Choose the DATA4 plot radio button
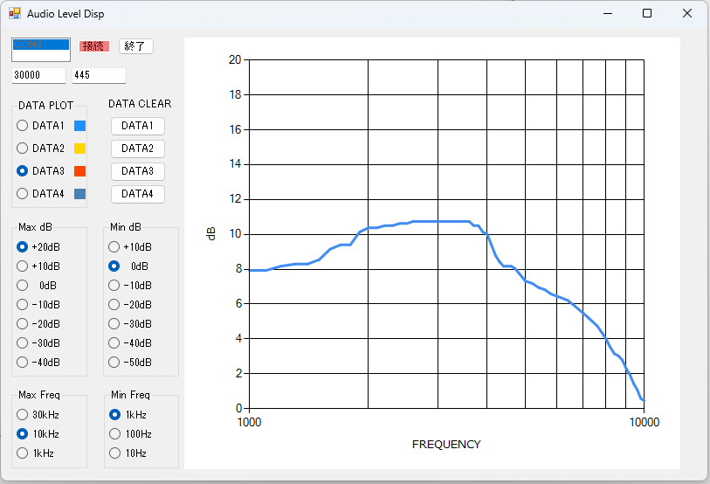Image resolution: width=710 pixels, height=484 pixels. pos(24,194)
